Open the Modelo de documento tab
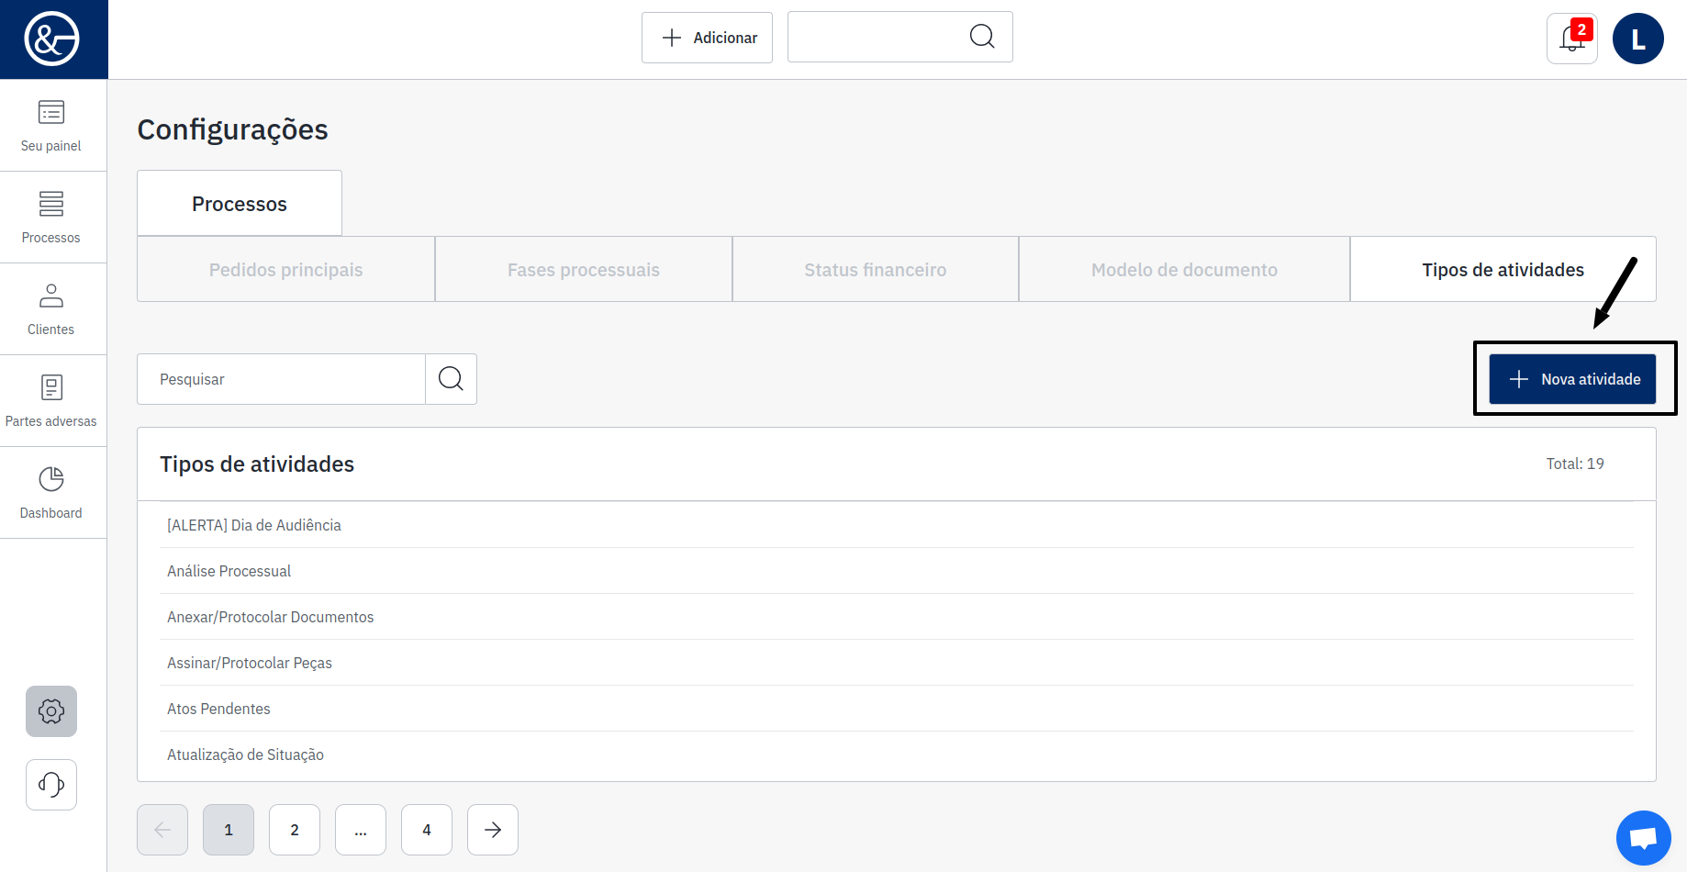This screenshot has height=872, width=1687. coord(1184,270)
